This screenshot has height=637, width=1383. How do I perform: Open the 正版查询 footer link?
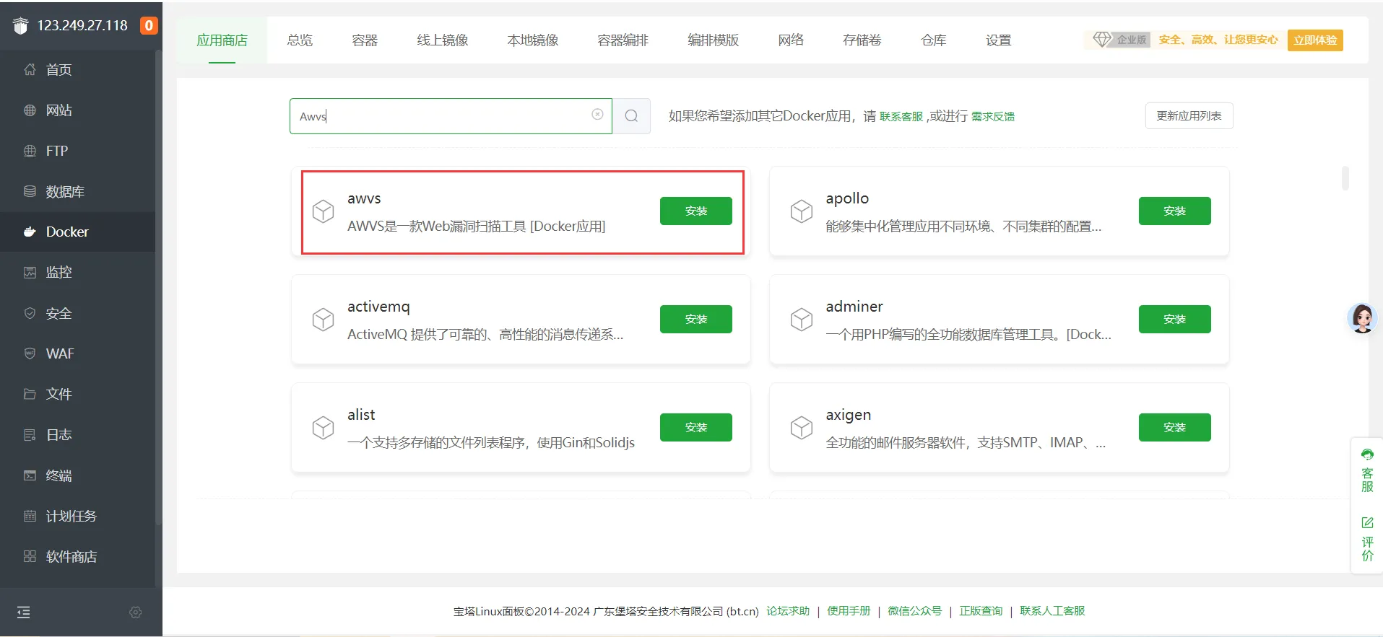(981, 611)
